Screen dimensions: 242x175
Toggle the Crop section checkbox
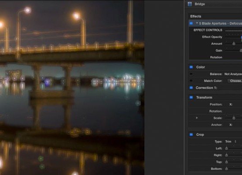(191, 135)
